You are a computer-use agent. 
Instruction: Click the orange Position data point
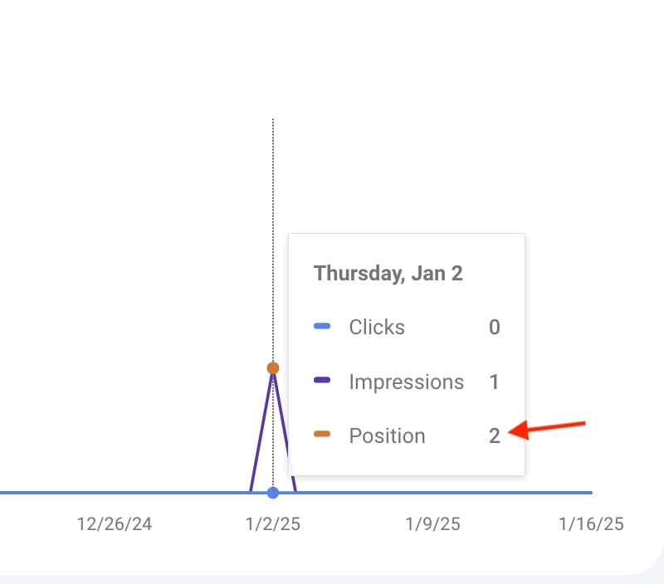(x=273, y=367)
